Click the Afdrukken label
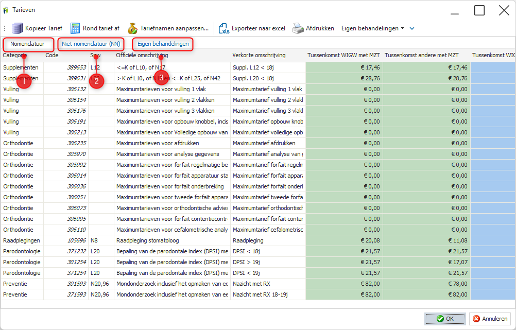The height and width of the screenshot is (330, 516). pyautogui.click(x=320, y=28)
